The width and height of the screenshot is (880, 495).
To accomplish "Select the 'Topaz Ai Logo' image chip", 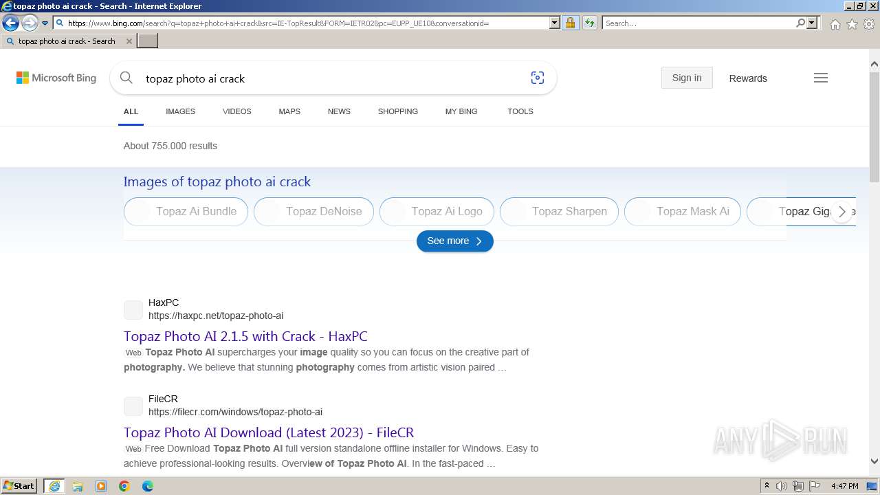I will pos(437,212).
